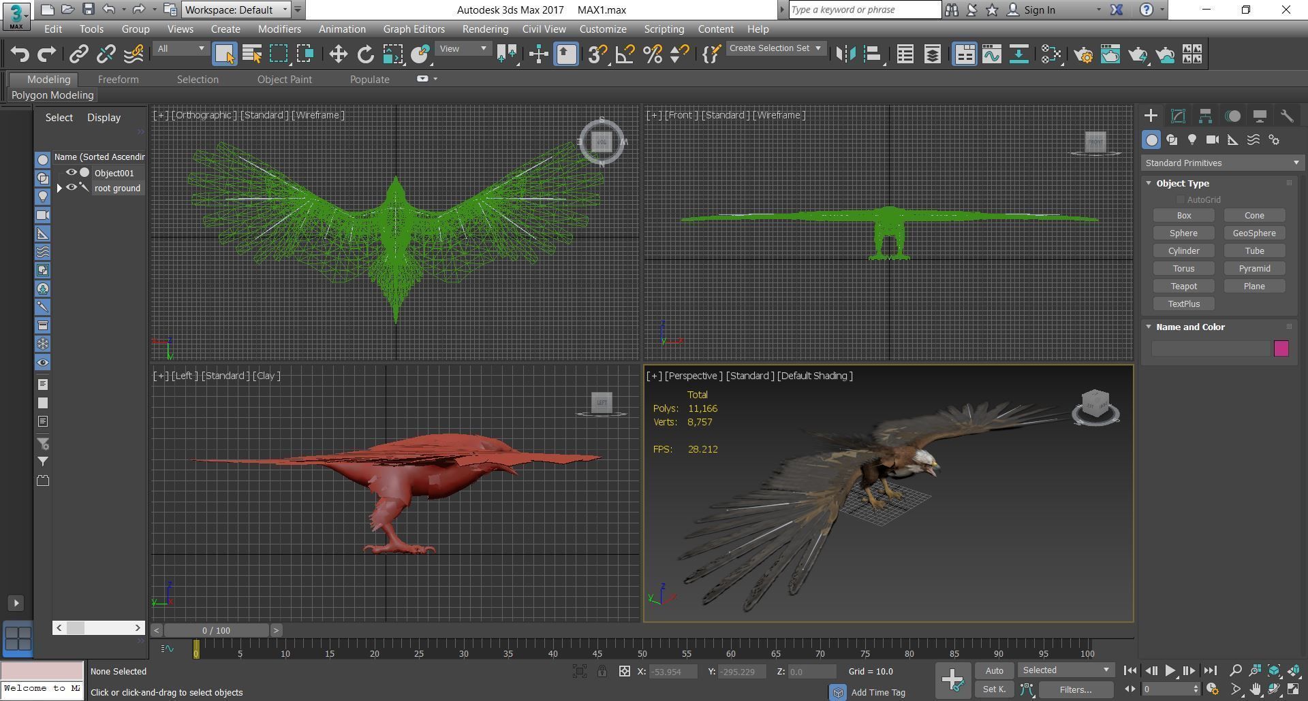Switch to the Object Paint ribbon tab
Viewport: 1308px width, 701px height.
[284, 79]
